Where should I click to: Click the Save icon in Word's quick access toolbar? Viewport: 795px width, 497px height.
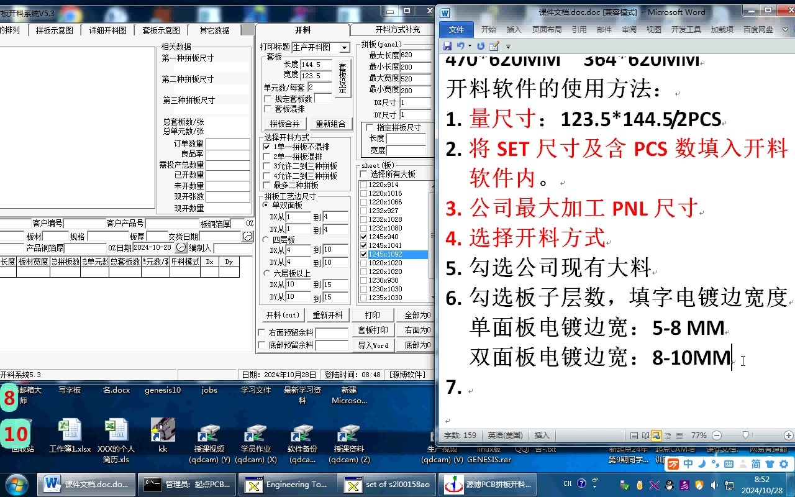447,45
